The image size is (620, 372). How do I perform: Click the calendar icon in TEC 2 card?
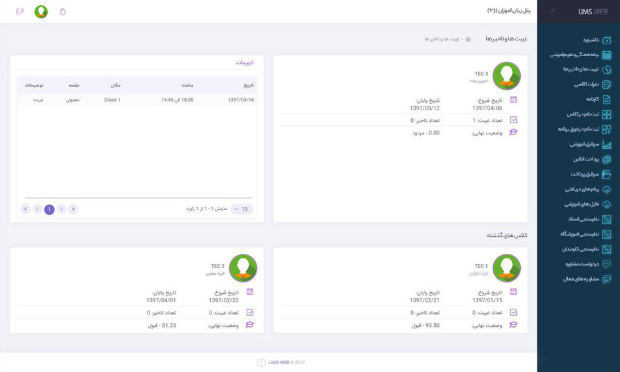click(250, 292)
